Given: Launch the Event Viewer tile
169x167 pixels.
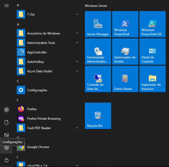Looking at the screenshot, I should coord(125,79).
